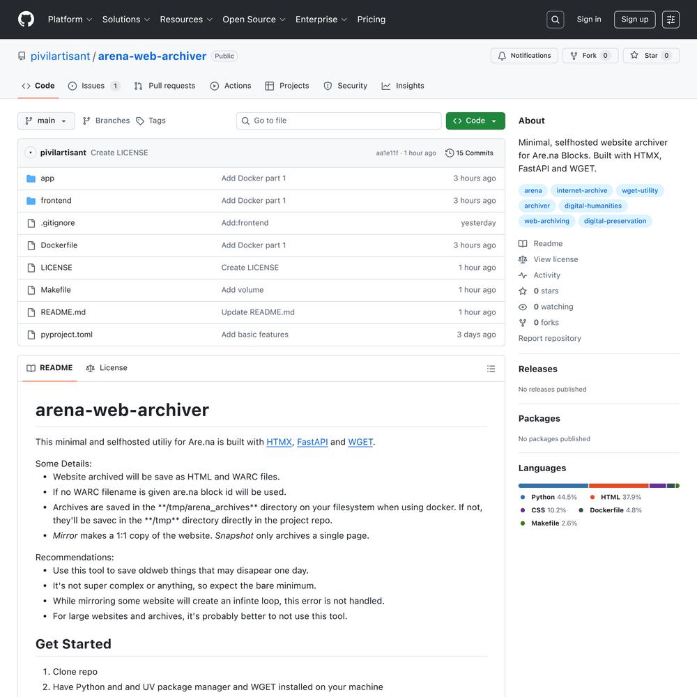Open the Pricing link
This screenshot has width=697, height=697.
coord(372,20)
